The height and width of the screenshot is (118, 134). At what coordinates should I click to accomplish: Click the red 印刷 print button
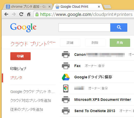20,56
